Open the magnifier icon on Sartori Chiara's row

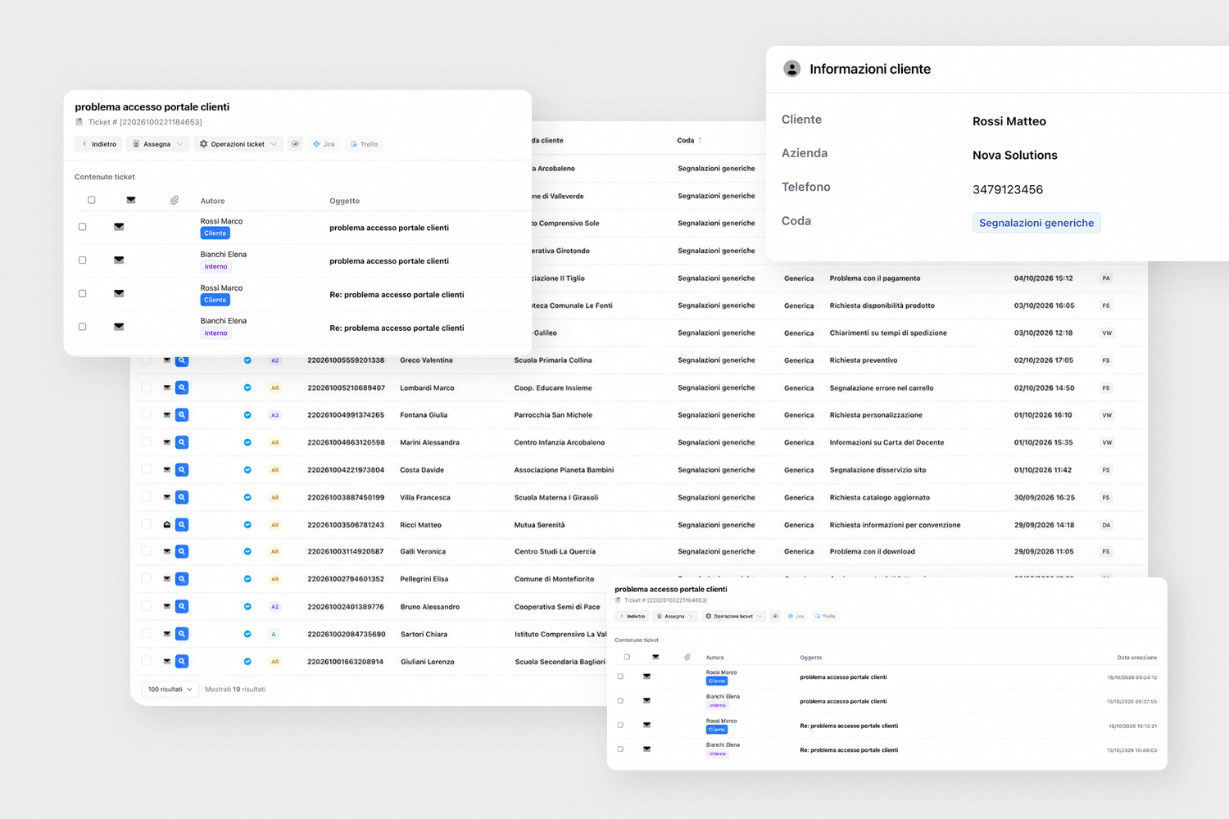[182, 634]
